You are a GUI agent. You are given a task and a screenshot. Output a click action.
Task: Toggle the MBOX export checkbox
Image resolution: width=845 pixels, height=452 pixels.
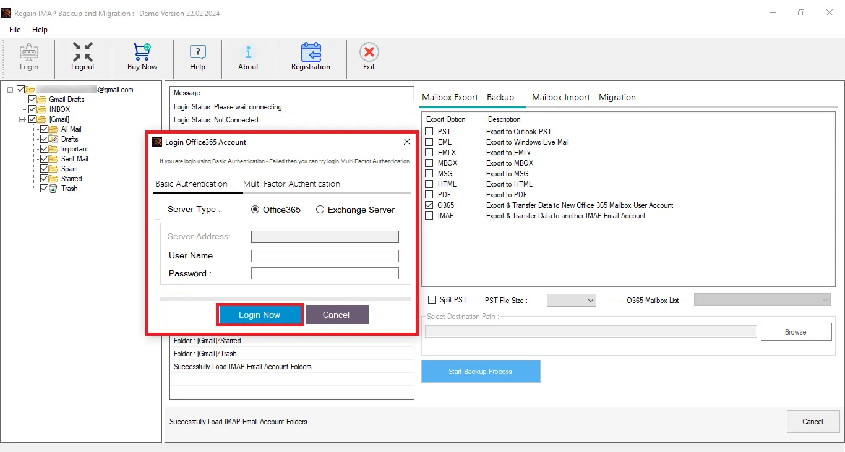[429, 163]
